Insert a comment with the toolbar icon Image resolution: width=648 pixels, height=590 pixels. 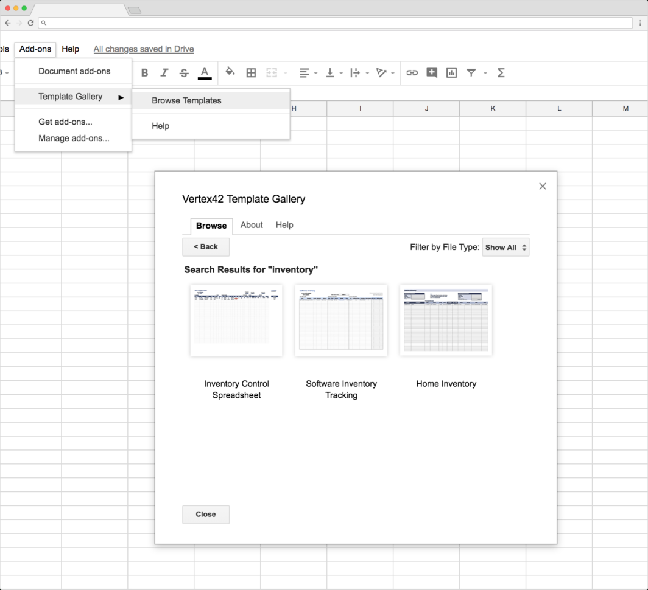click(432, 72)
